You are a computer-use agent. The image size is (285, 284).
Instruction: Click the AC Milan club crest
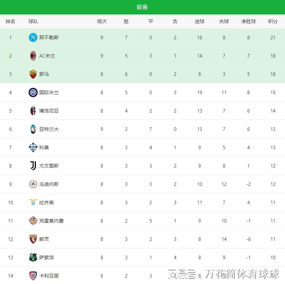point(33,56)
